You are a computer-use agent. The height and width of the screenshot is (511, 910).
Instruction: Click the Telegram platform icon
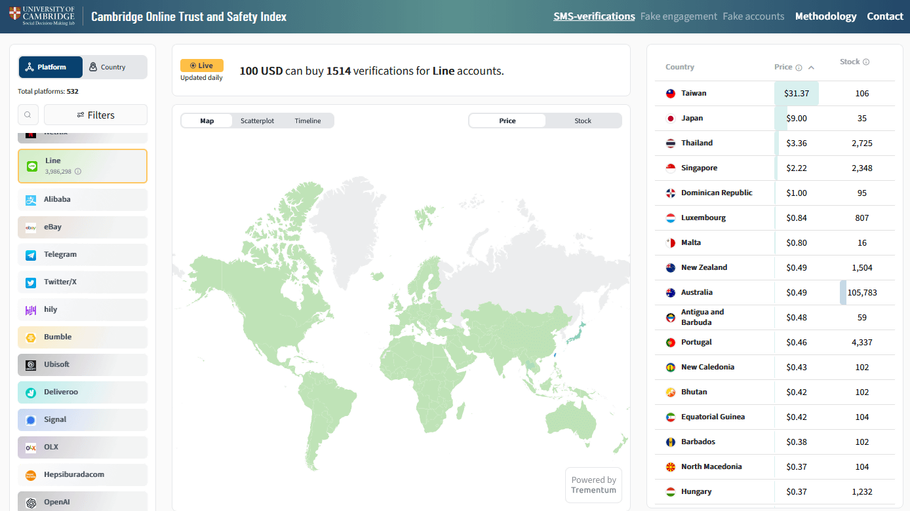coord(31,255)
